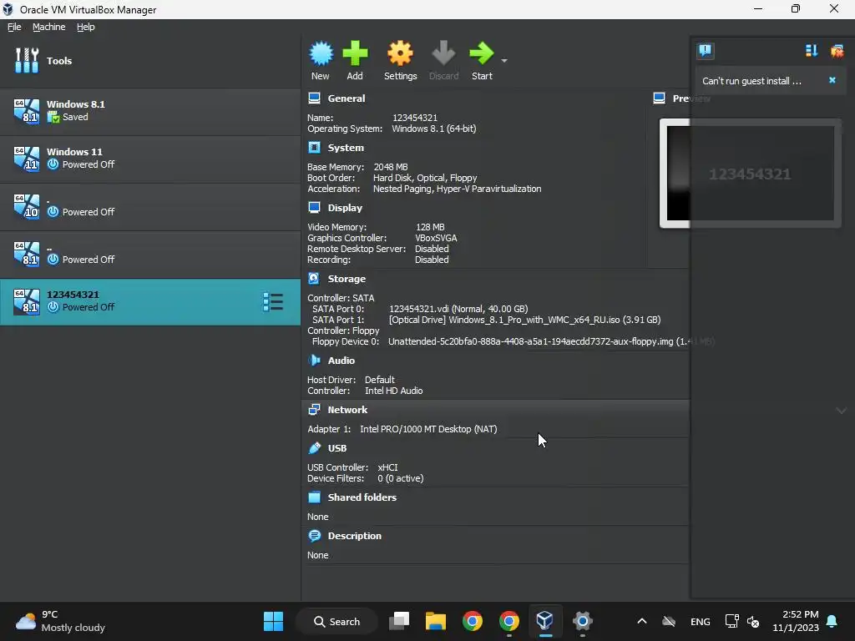Click the System section icon
855x641 pixels.
pos(314,147)
